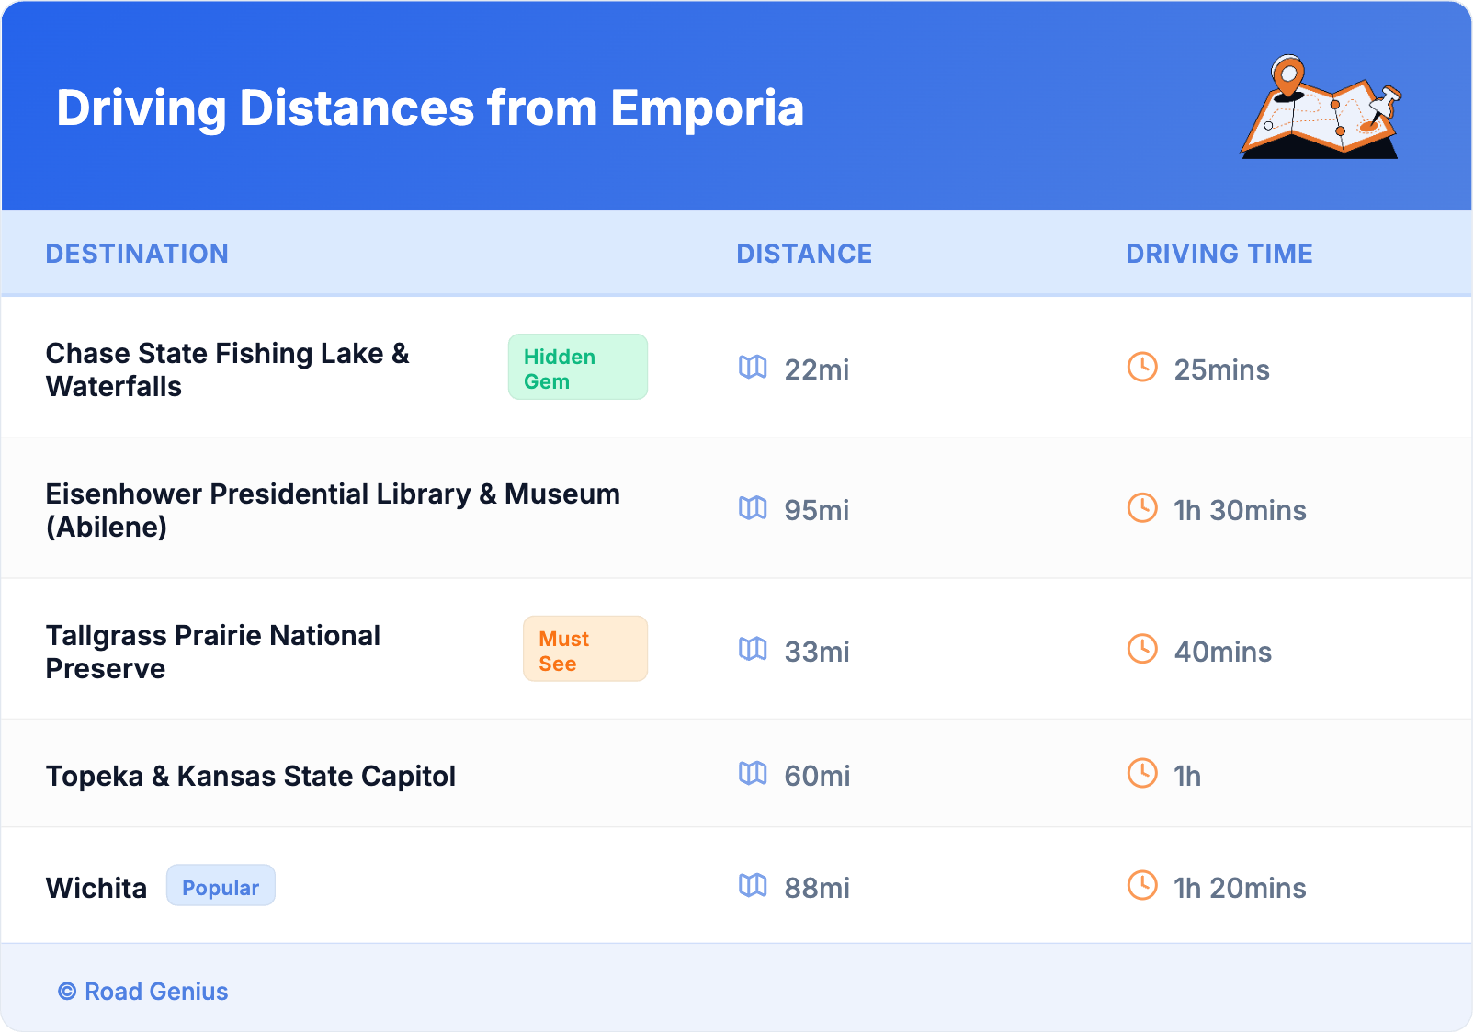Open the Road Genius footer link
Image resolution: width=1474 pixels, height=1033 pixels.
point(143,992)
